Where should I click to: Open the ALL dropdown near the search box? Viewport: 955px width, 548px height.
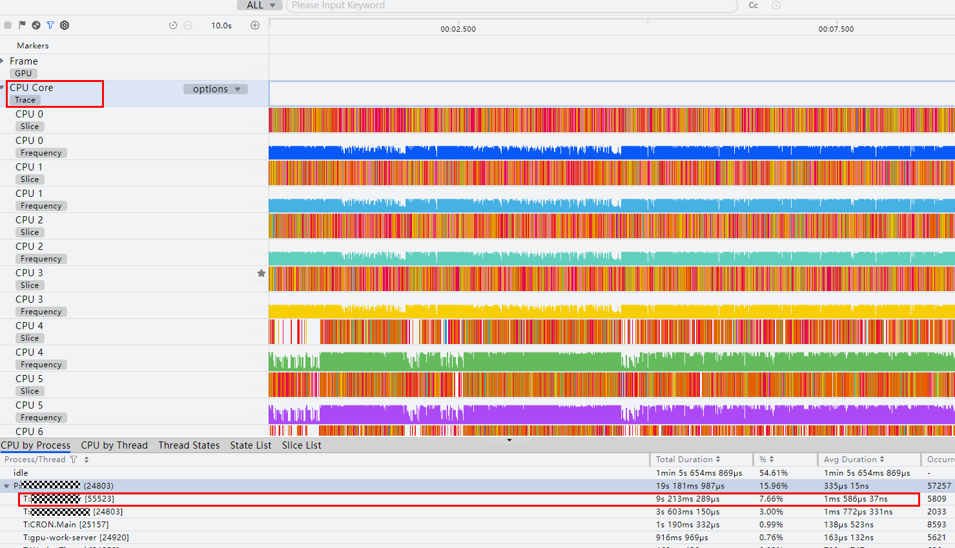pos(260,5)
